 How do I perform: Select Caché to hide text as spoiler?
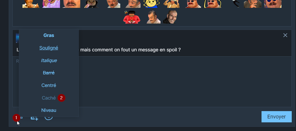(x=49, y=98)
